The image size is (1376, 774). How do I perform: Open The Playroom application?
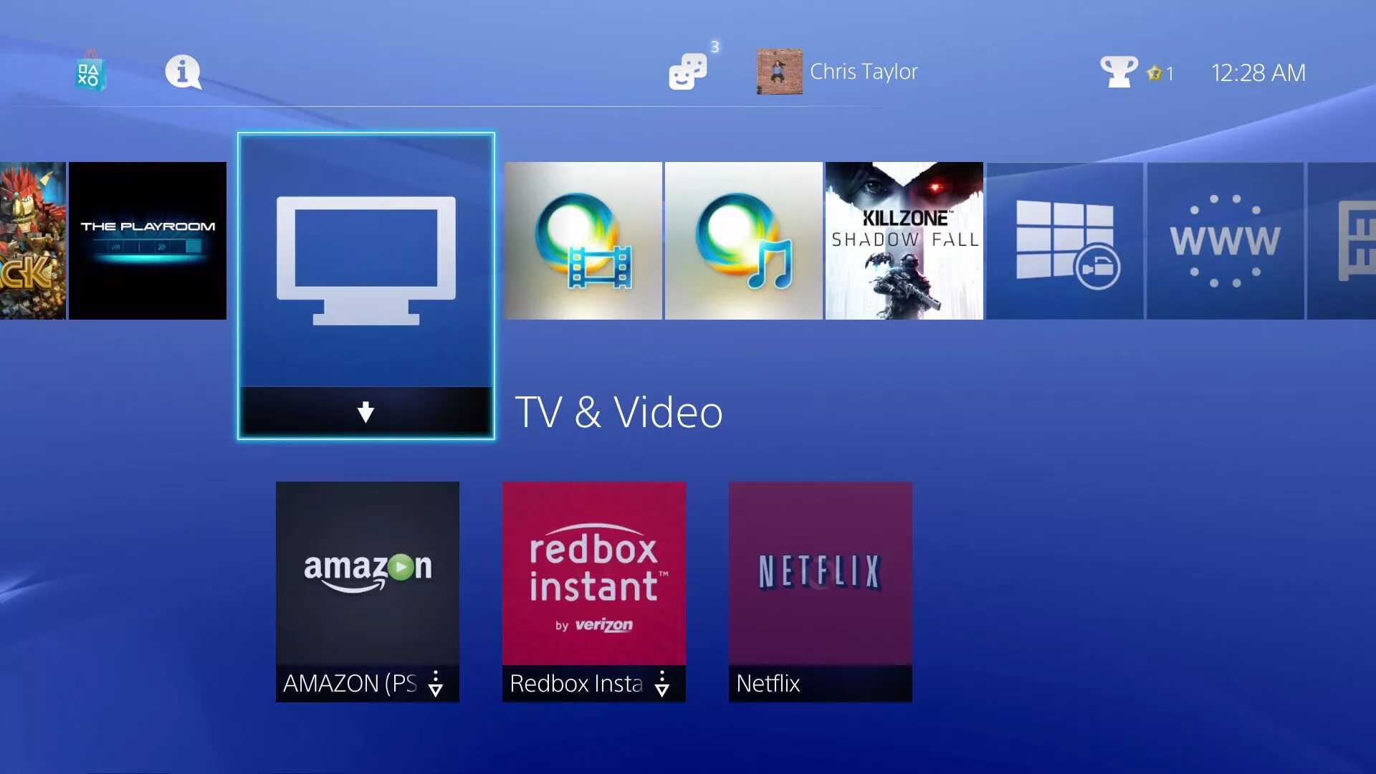click(x=148, y=239)
